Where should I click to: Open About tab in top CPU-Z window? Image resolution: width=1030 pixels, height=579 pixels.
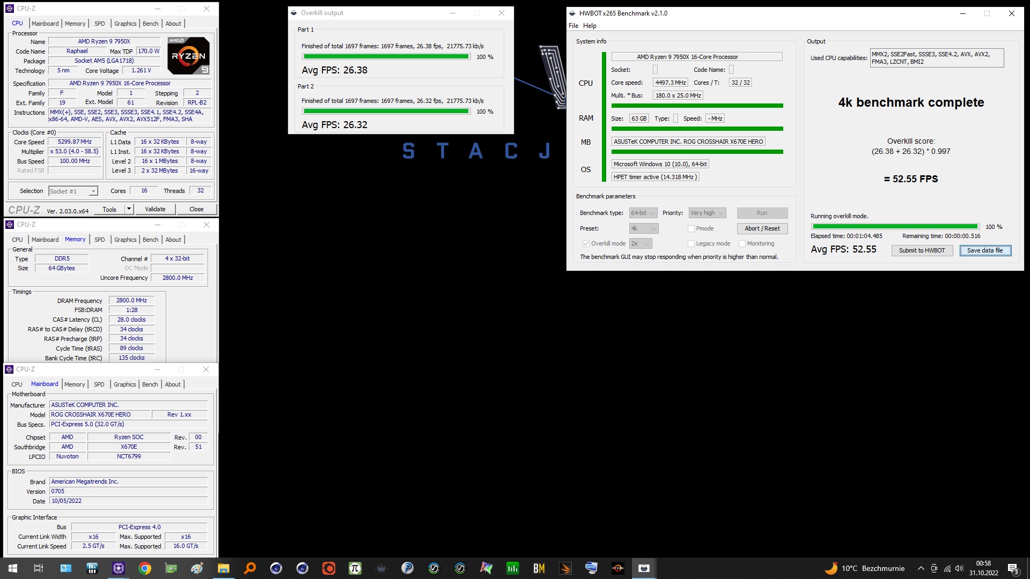pos(173,24)
